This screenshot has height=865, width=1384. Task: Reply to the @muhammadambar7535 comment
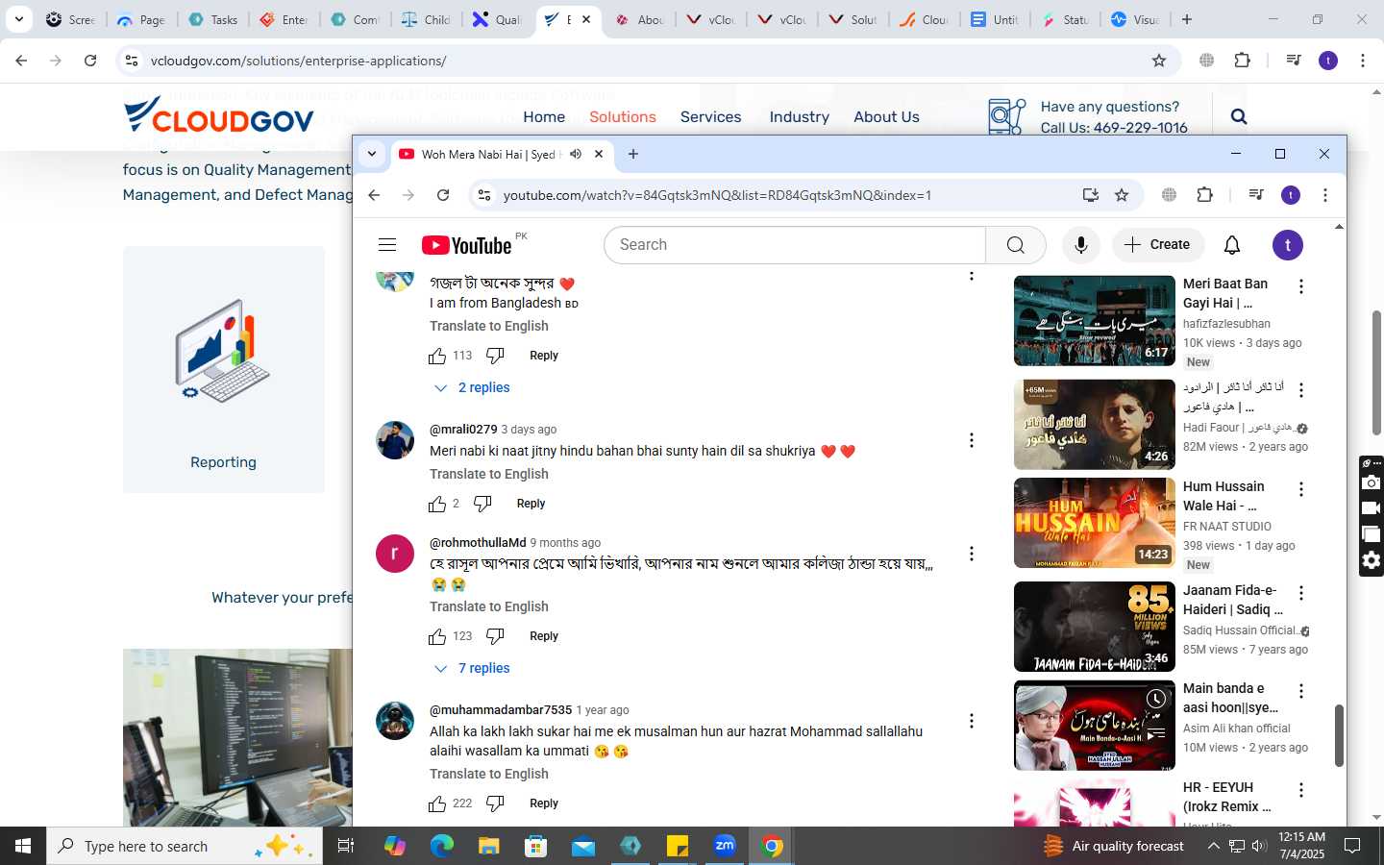tap(544, 803)
